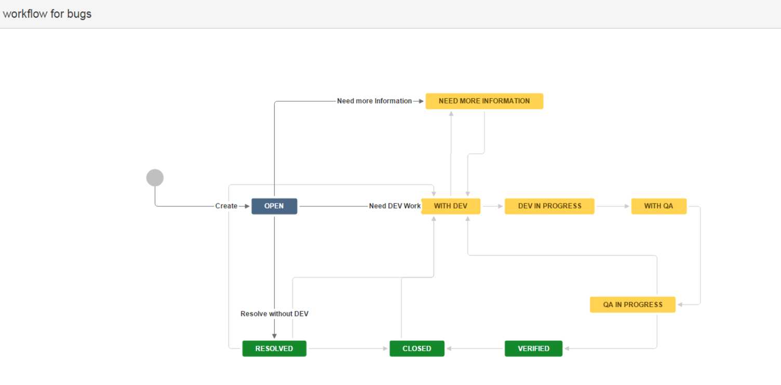Screen dimensions: 781x385
Task: Select the QA IN PROGRESS status node
Action: [632, 305]
